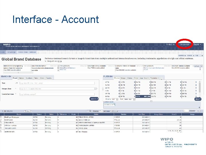Open My account in the WIPO header
The image size is (206, 155).
[x=185, y=44]
